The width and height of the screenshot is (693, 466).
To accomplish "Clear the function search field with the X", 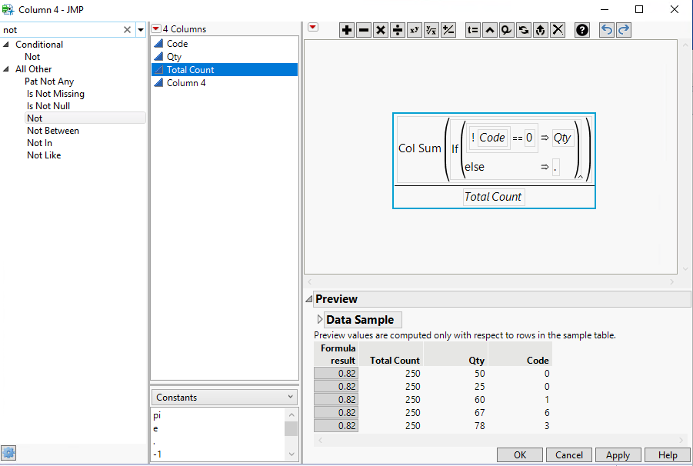I will click(128, 30).
